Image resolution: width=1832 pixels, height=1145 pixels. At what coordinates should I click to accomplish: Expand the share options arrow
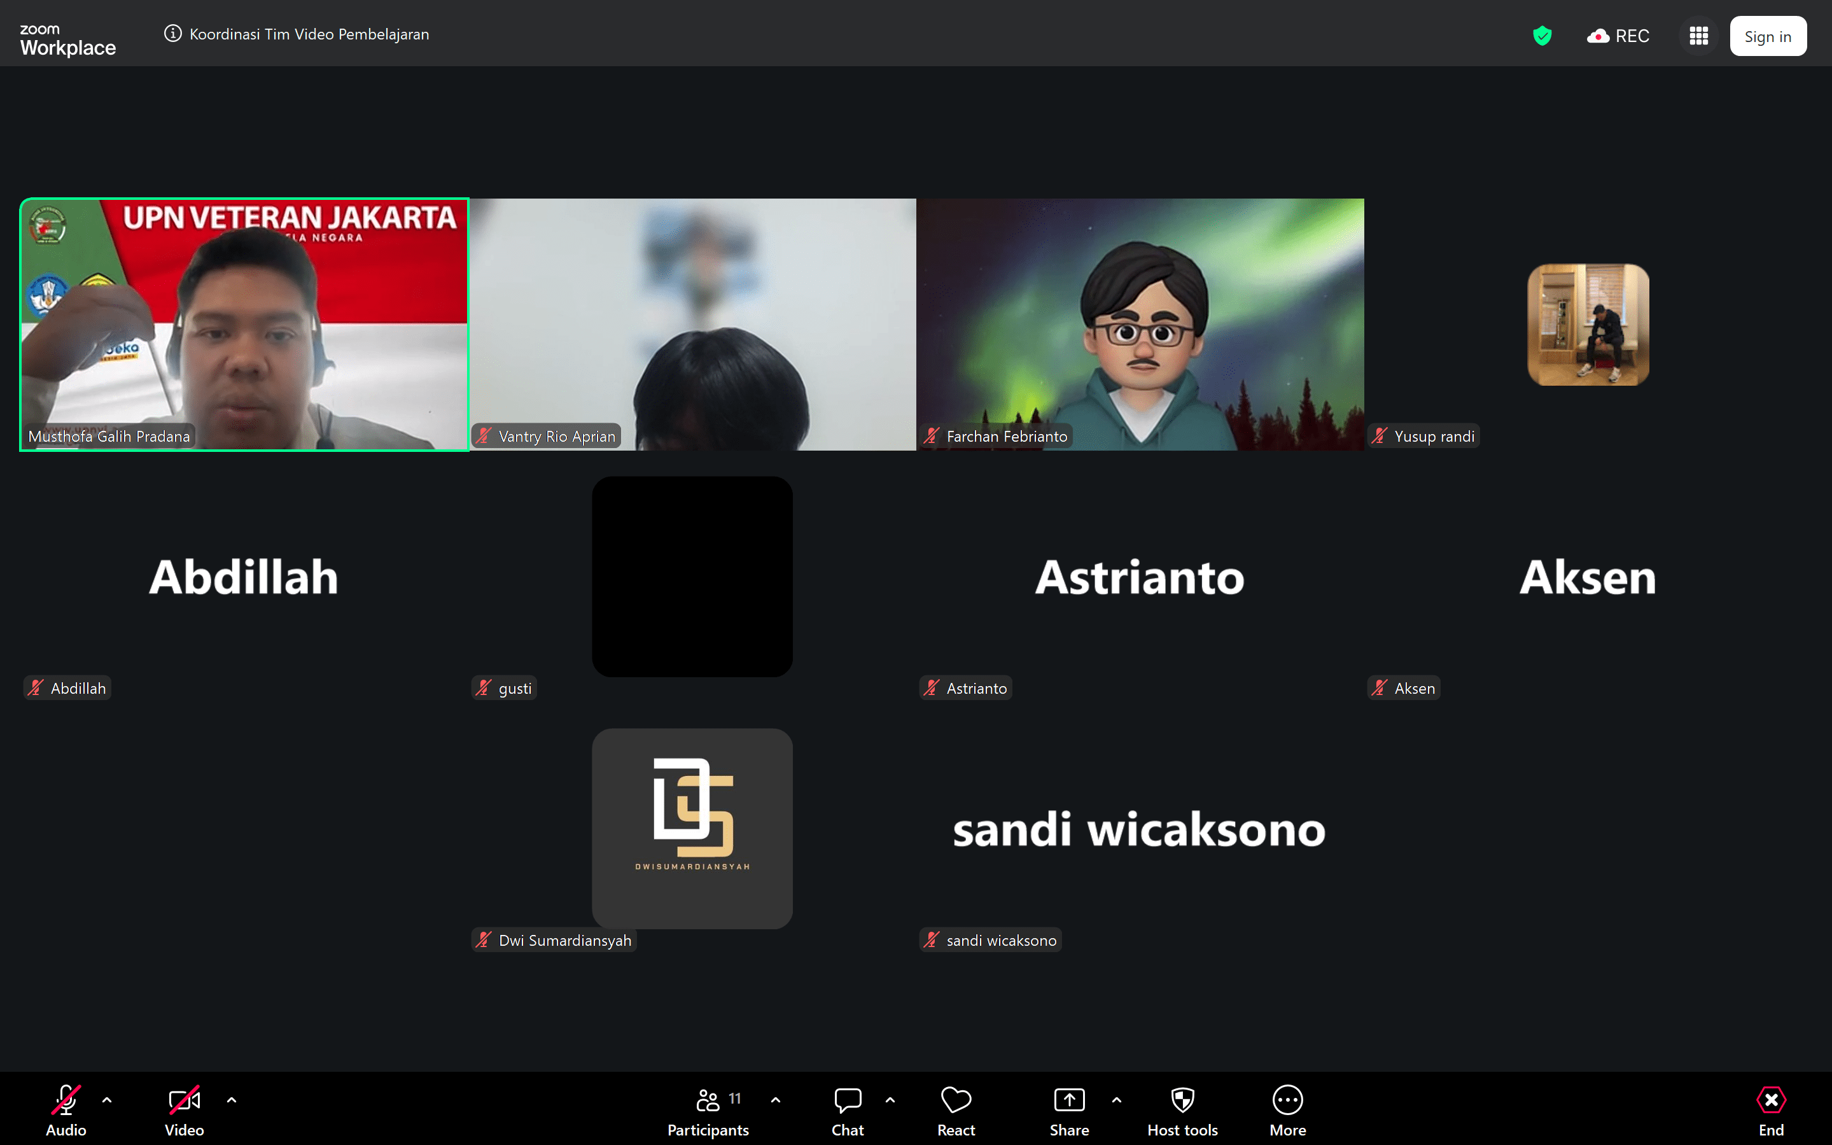pos(1117,1100)
